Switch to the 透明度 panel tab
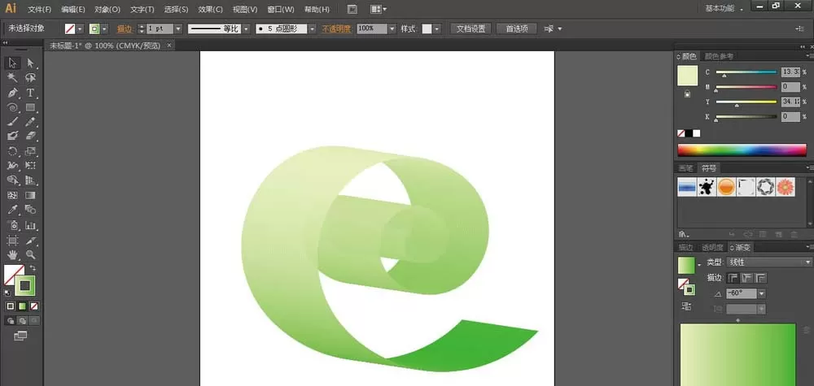The height and width of the screenshot is (386, 814). (712, 248)
